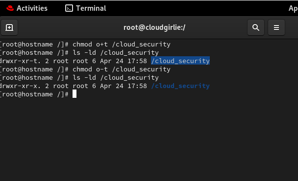Click the last root@hostname prompt
298x181 pixels.
(34, 94)
